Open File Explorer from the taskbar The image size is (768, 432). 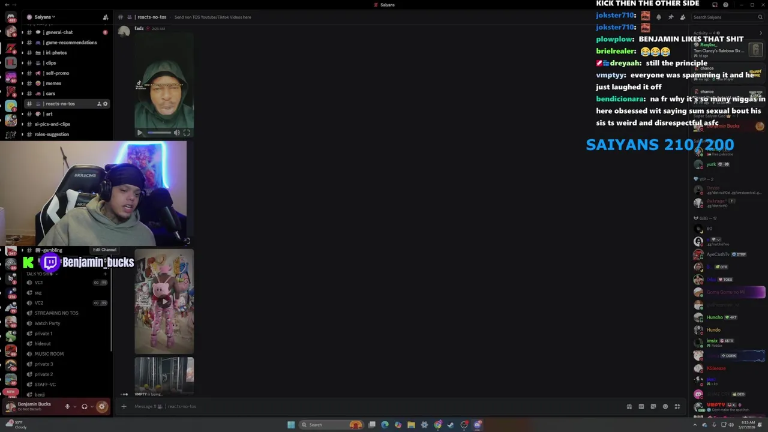(x=411, y=425)
